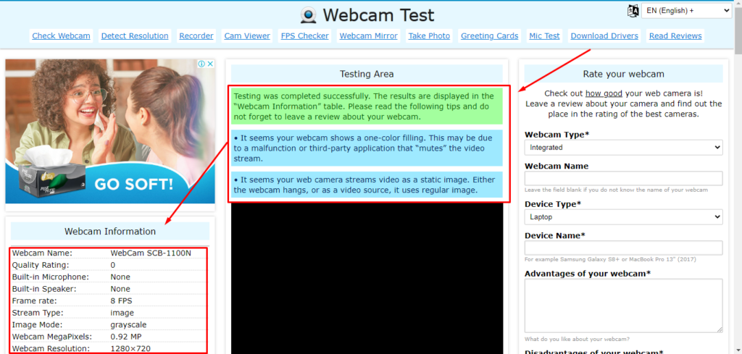Viewport: 742px width, 354px height.
Task: Open the Cam Viewer link
Action: 247,36
